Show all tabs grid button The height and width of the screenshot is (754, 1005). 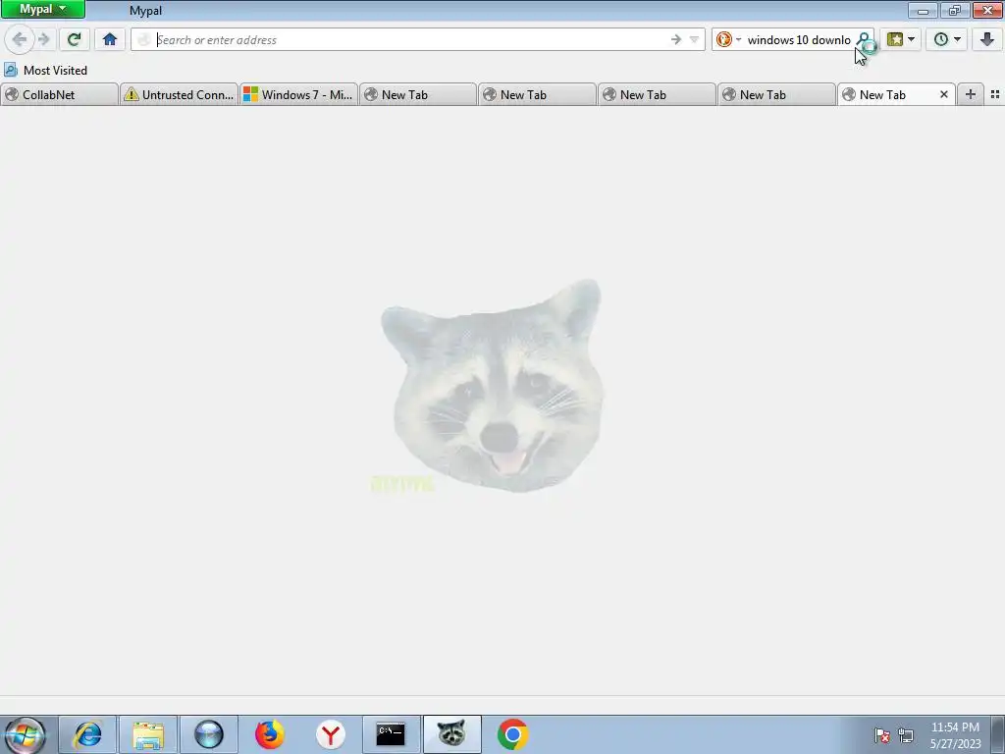995,95
